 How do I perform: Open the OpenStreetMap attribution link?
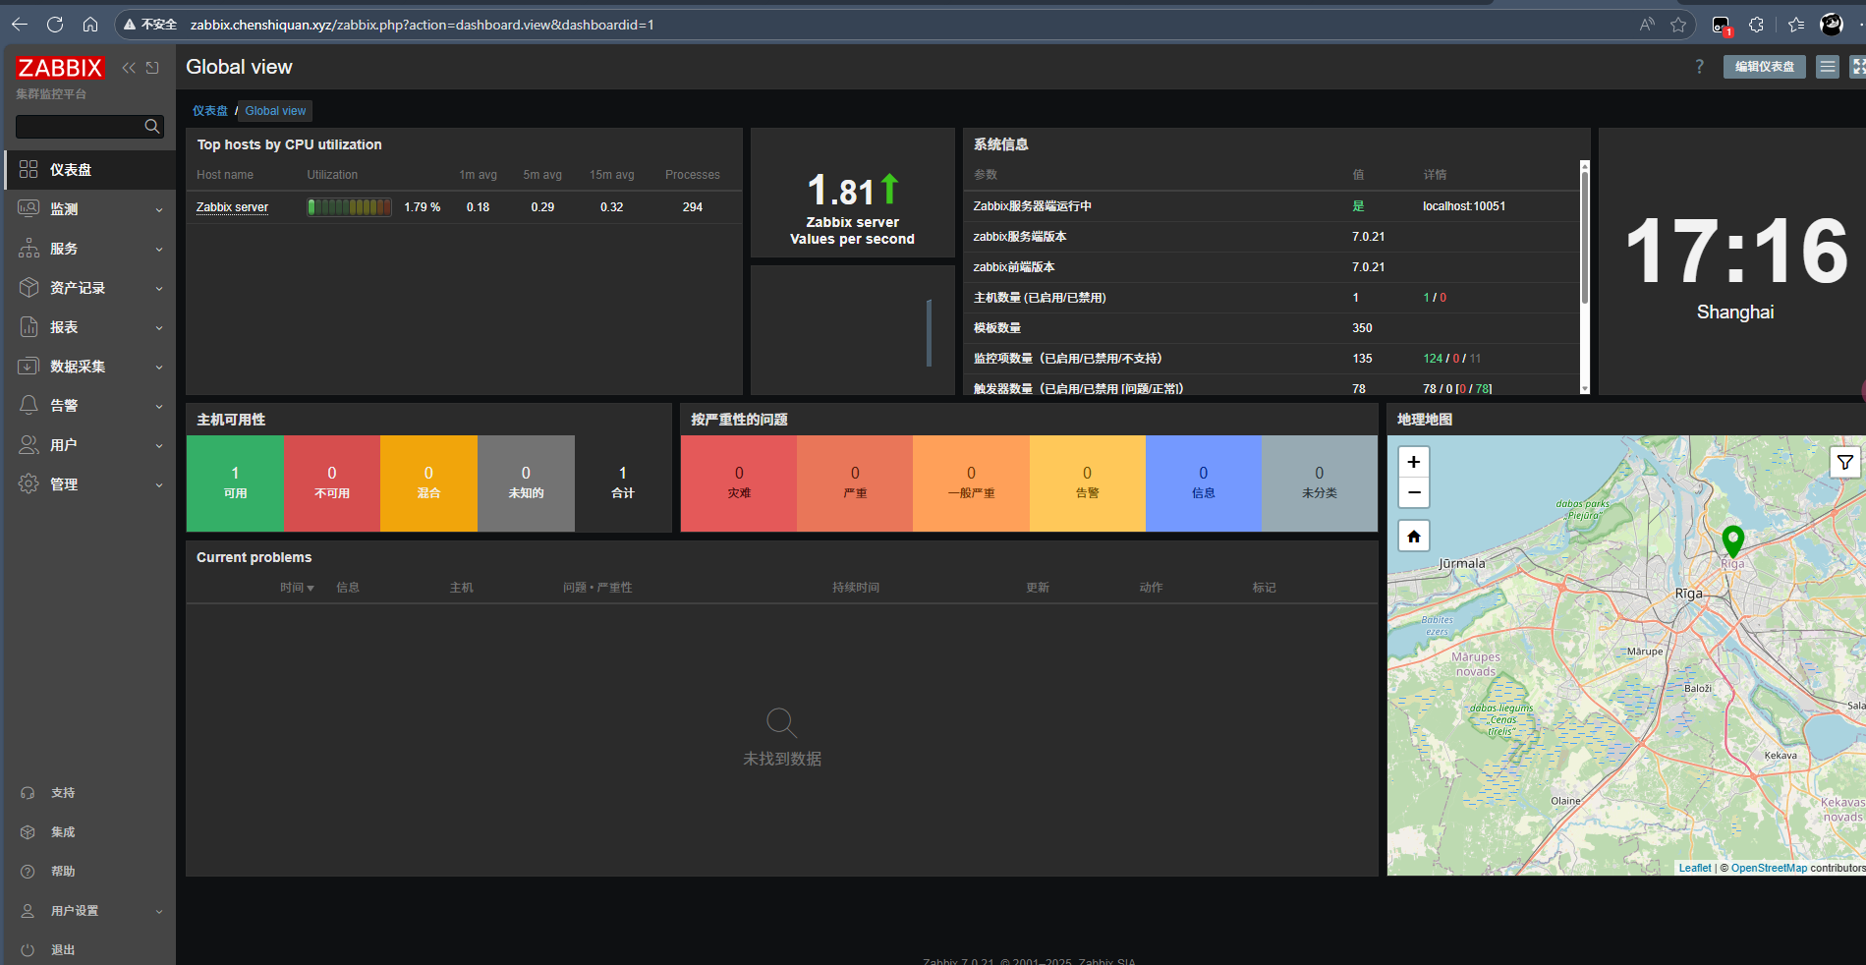(x=1769, y=868)
